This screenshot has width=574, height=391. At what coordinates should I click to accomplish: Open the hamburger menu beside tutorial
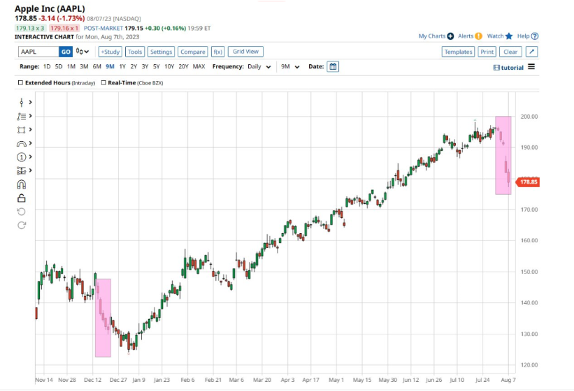[531, 67]
